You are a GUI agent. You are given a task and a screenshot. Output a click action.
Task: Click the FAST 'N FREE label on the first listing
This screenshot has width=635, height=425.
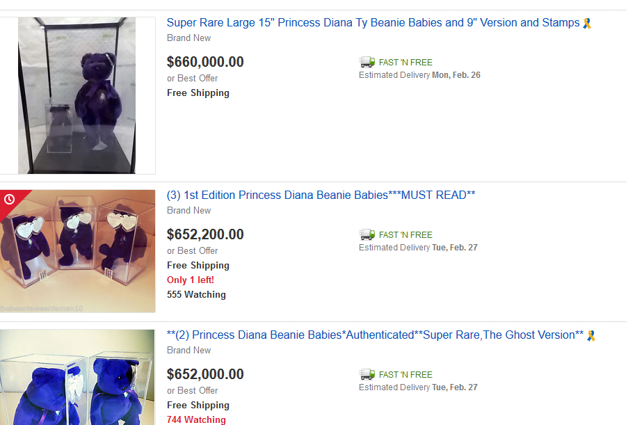click(405, 62)
